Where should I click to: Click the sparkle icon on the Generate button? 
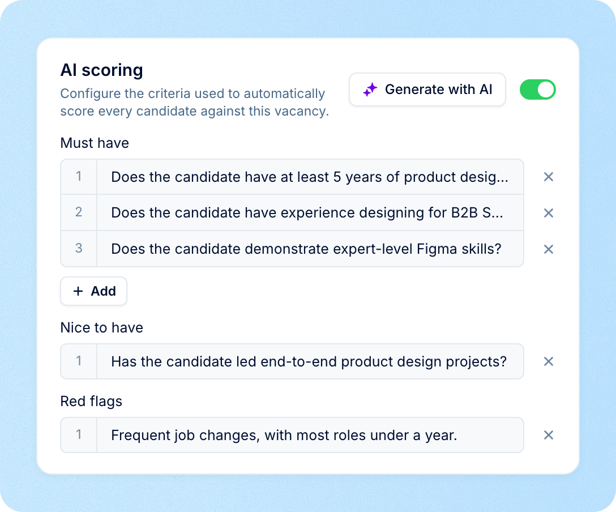pyautogui.click(x=370, y=89)
